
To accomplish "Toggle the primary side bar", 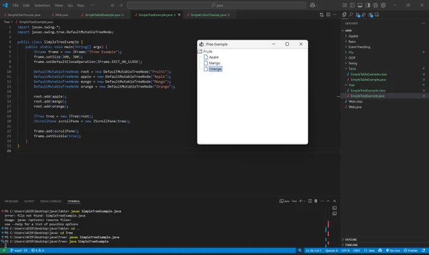I will click(352, 5).
